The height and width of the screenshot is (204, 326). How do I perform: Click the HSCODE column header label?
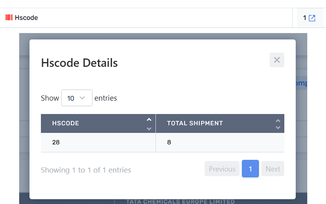click(x=66, y=123)
